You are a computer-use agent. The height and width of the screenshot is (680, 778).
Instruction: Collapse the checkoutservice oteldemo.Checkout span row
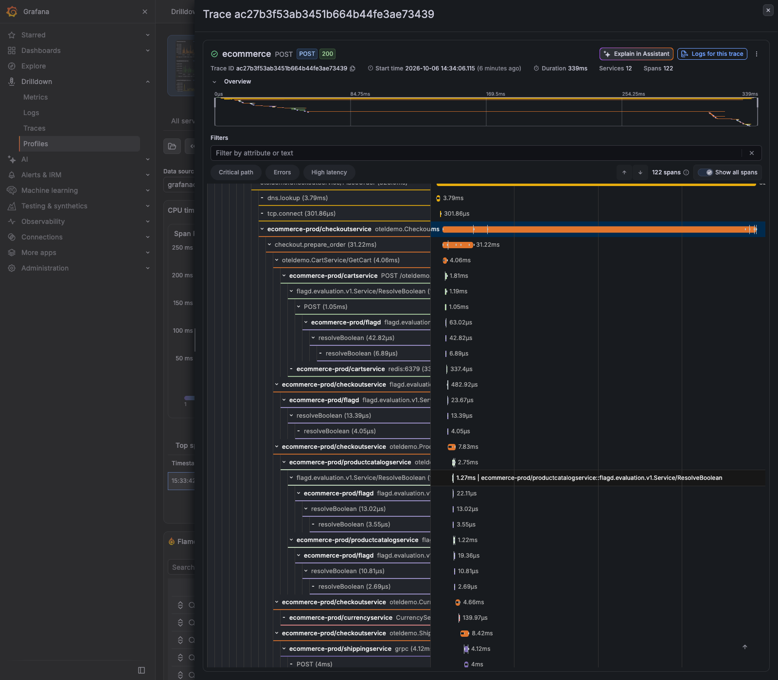click(262, 229)
